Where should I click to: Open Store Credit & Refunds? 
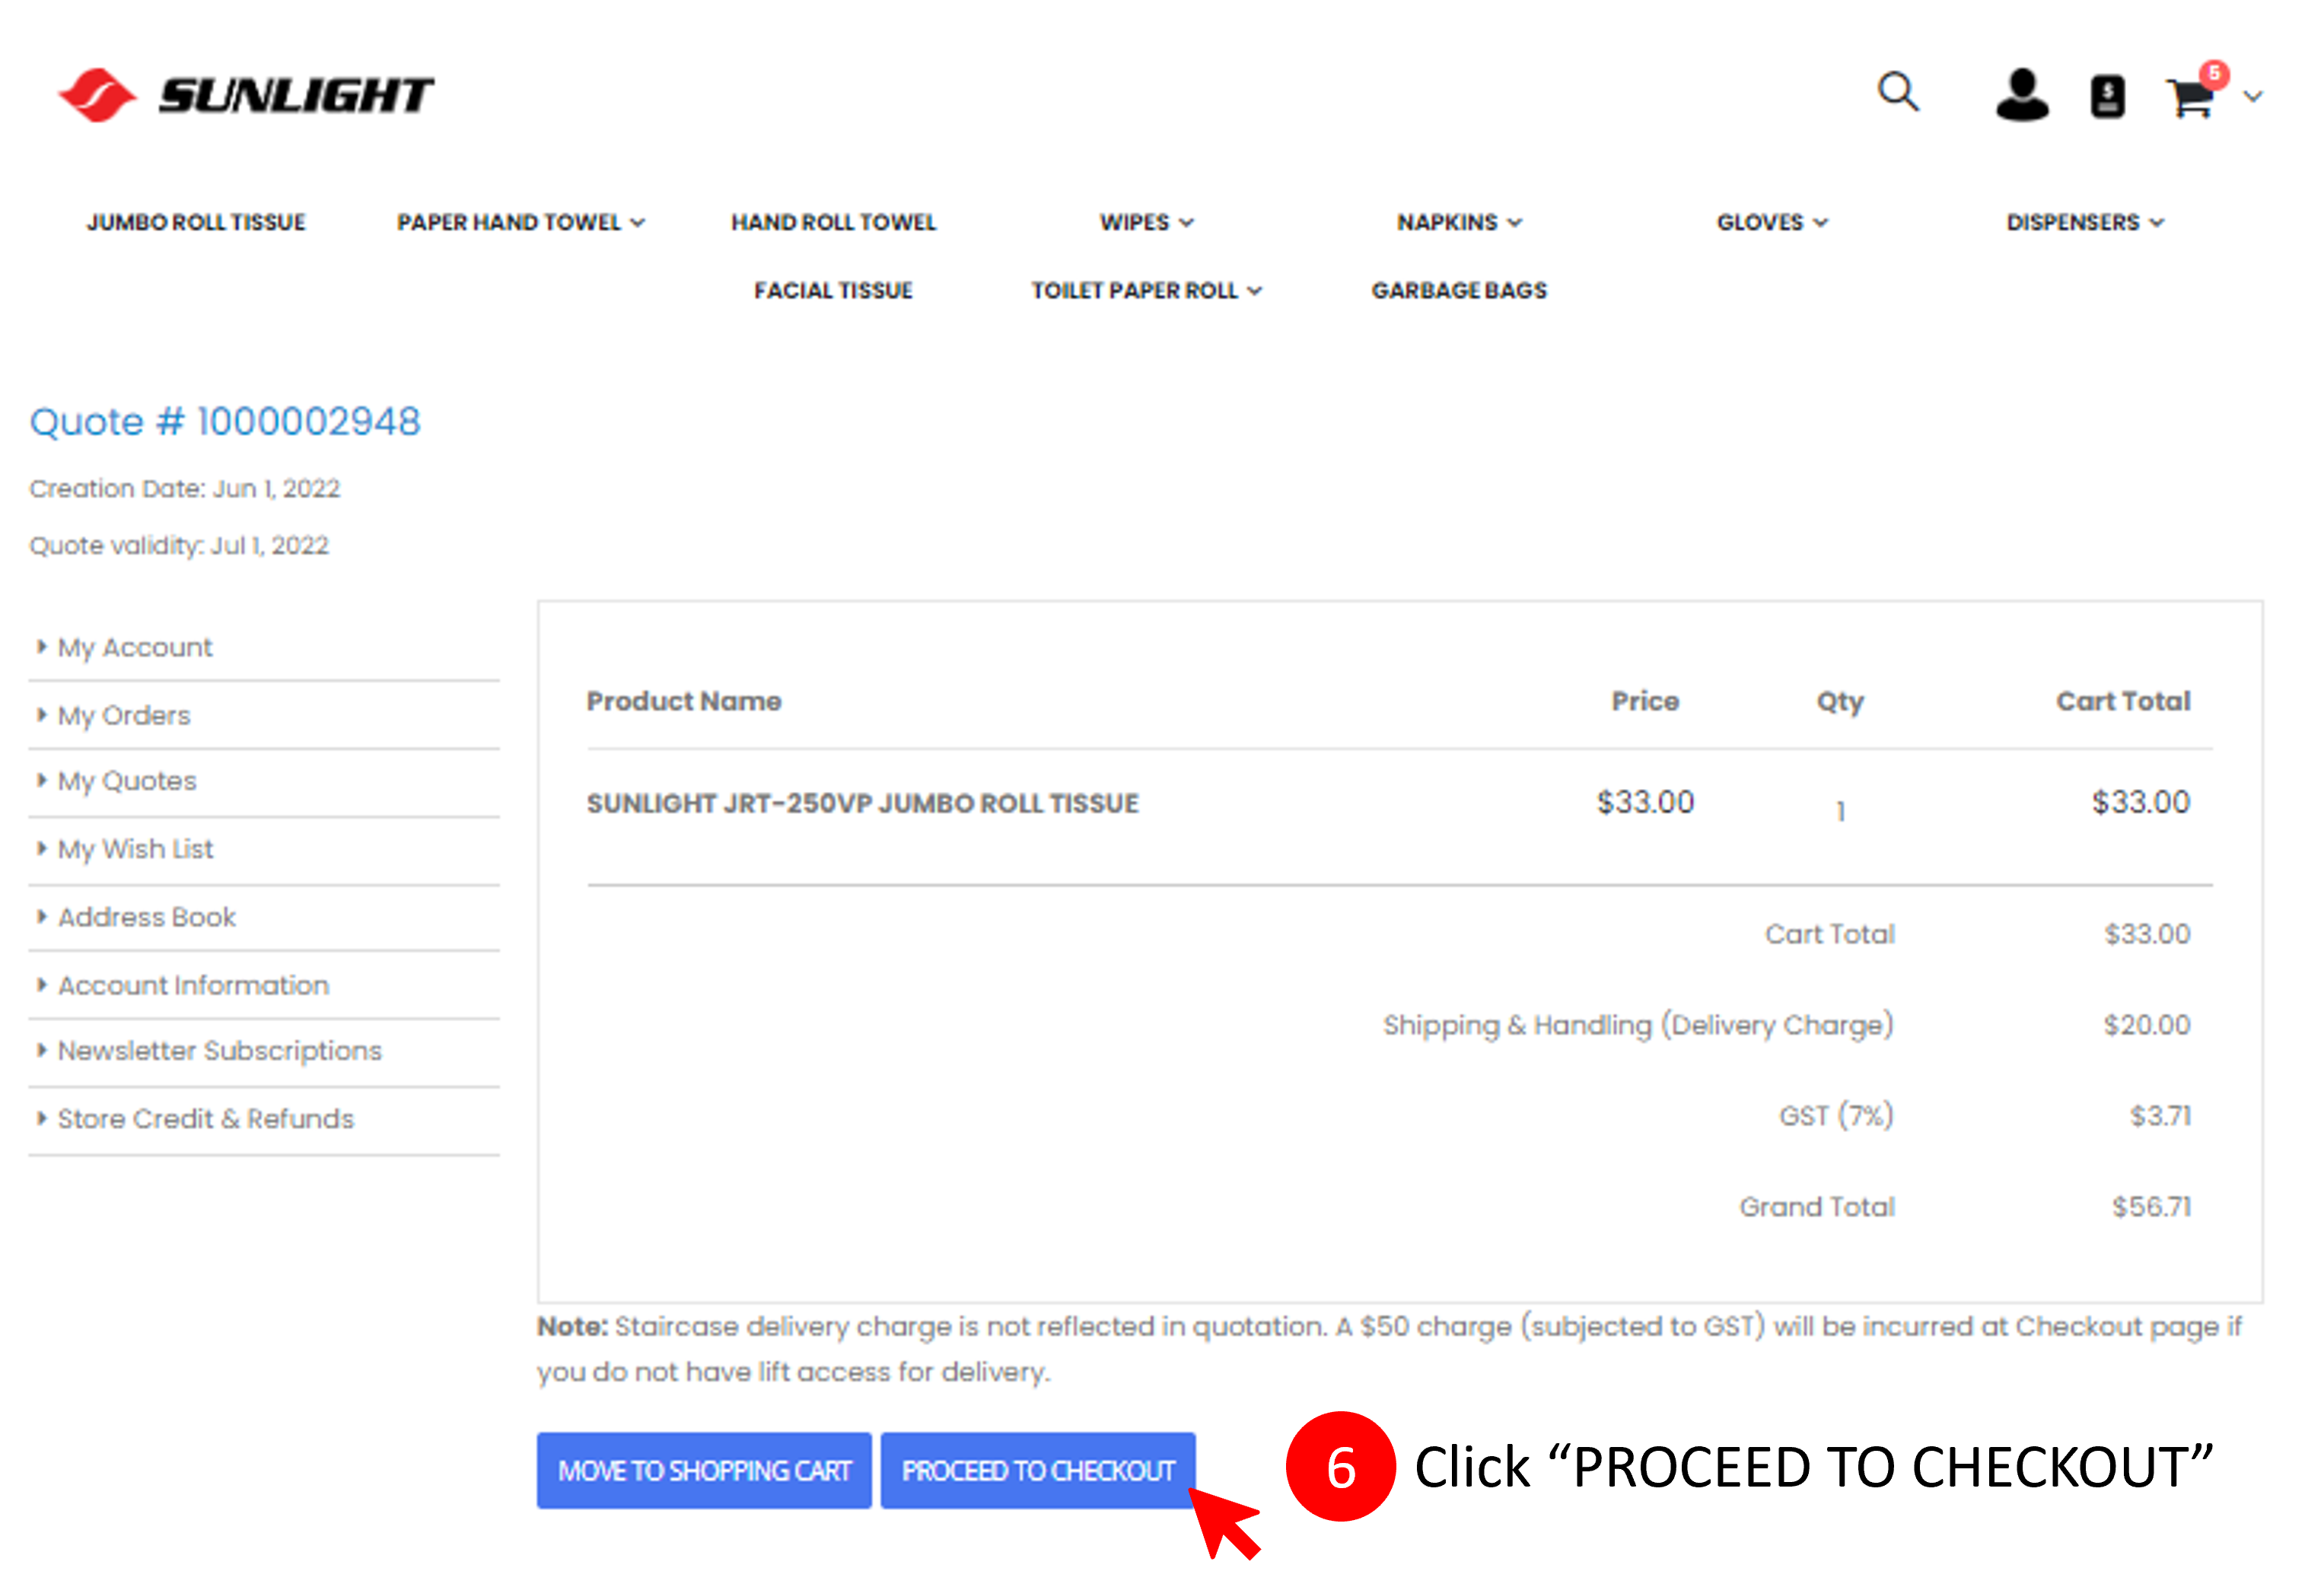[205, 1119]
